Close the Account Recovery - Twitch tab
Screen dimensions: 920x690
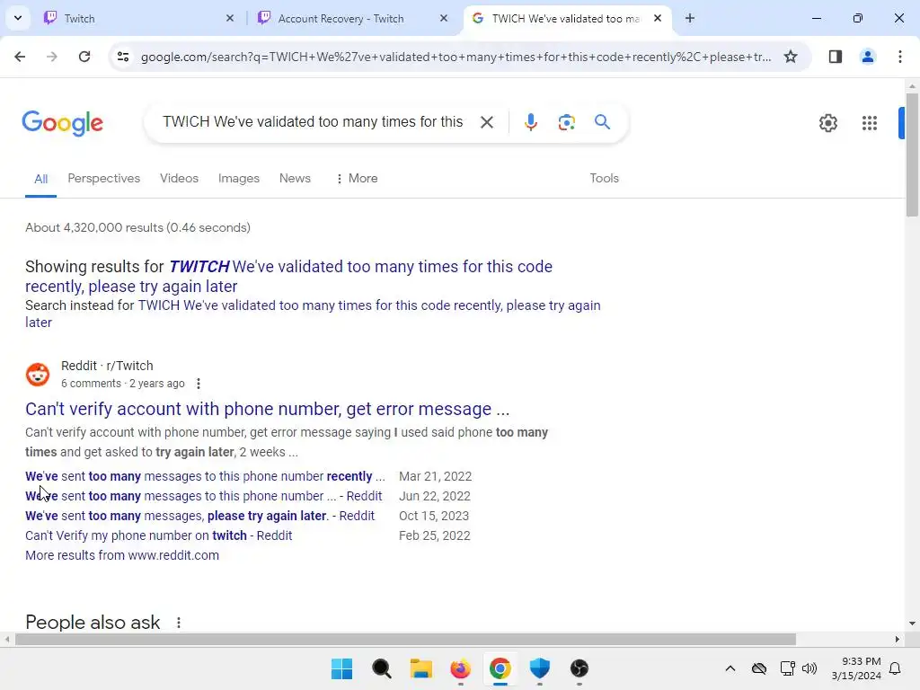(444, 18)
